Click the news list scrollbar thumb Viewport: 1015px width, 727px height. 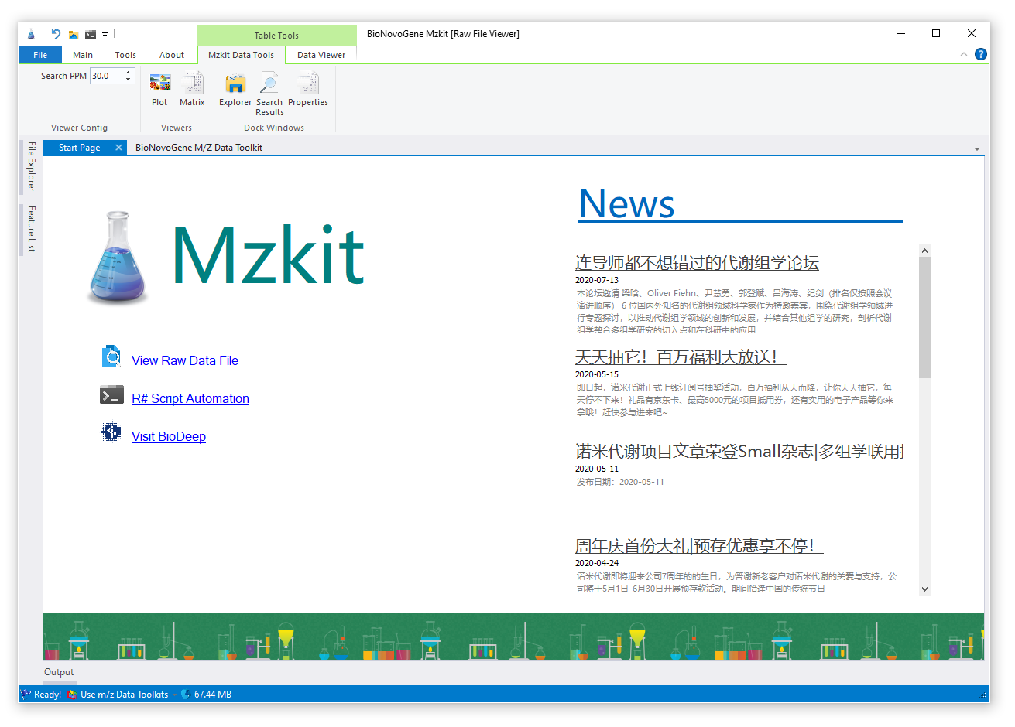click(924, 317)
